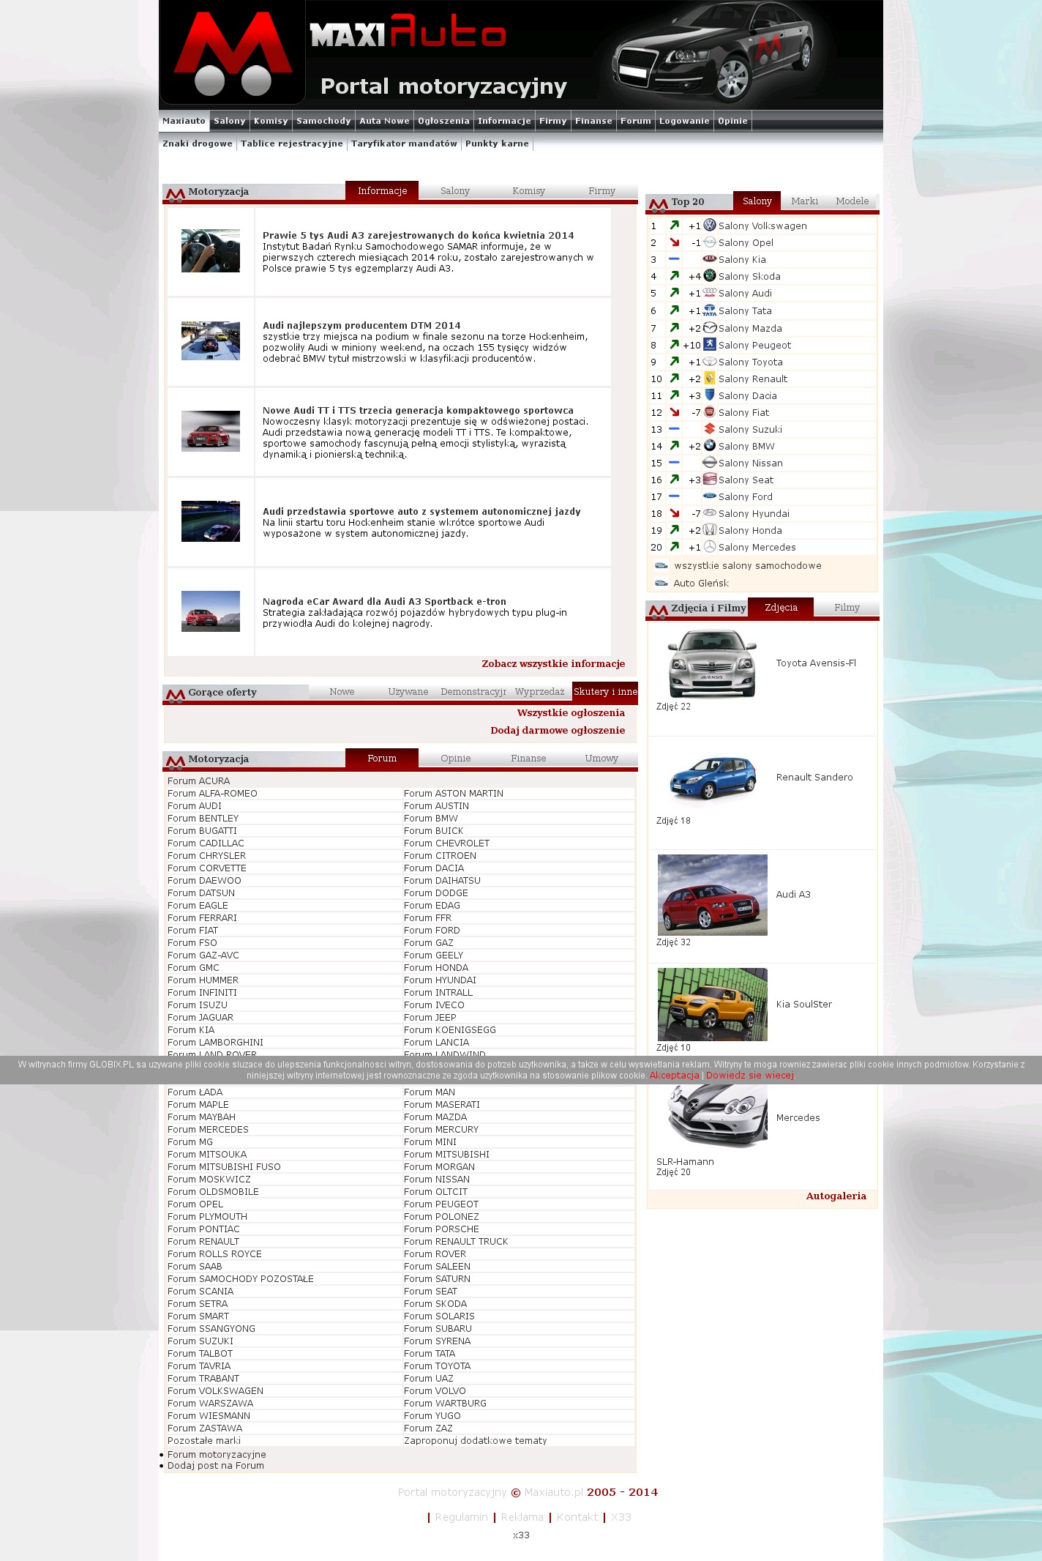1042x1561 pixels.
Task: Click the Nissan logo in Top 20
Action: (x=710, y=463)
